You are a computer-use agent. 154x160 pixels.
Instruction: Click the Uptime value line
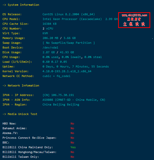coord(76,66)
